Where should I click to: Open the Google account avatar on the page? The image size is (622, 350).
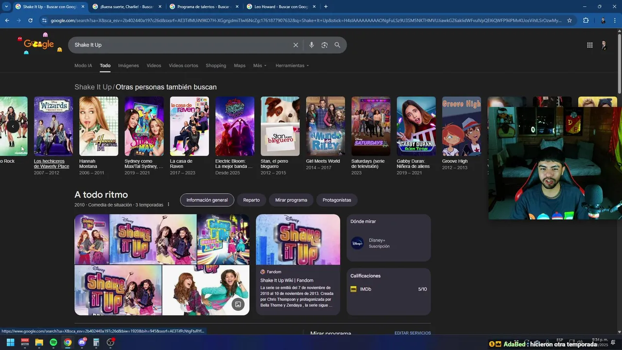tap(604, 45)
